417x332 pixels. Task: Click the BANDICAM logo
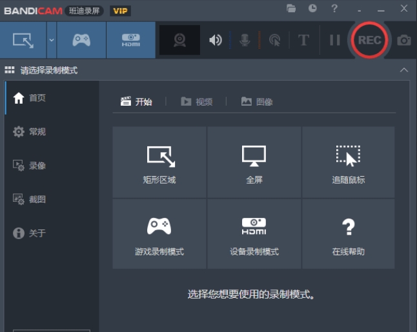click(x=33, y=11)
